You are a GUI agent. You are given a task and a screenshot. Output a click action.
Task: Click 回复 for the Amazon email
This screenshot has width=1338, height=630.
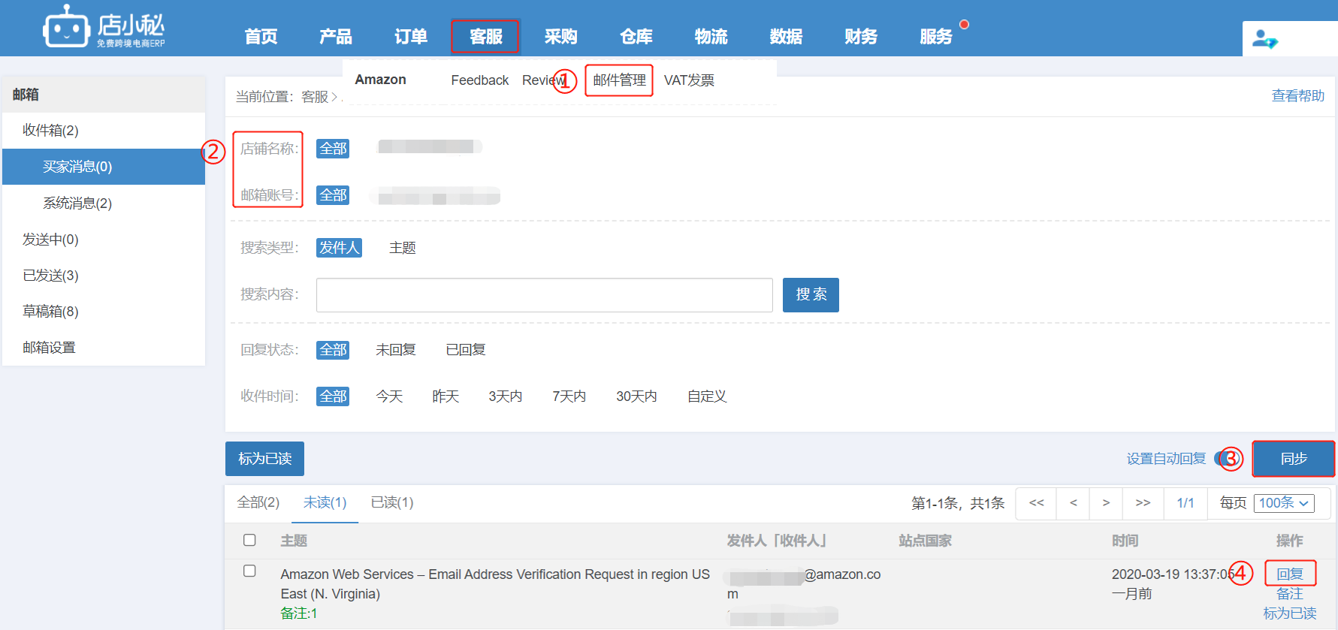[1290, 574]
